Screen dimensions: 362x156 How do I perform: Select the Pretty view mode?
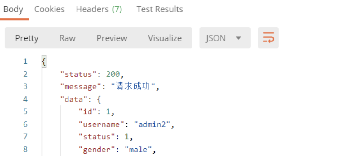coord(27,38)
